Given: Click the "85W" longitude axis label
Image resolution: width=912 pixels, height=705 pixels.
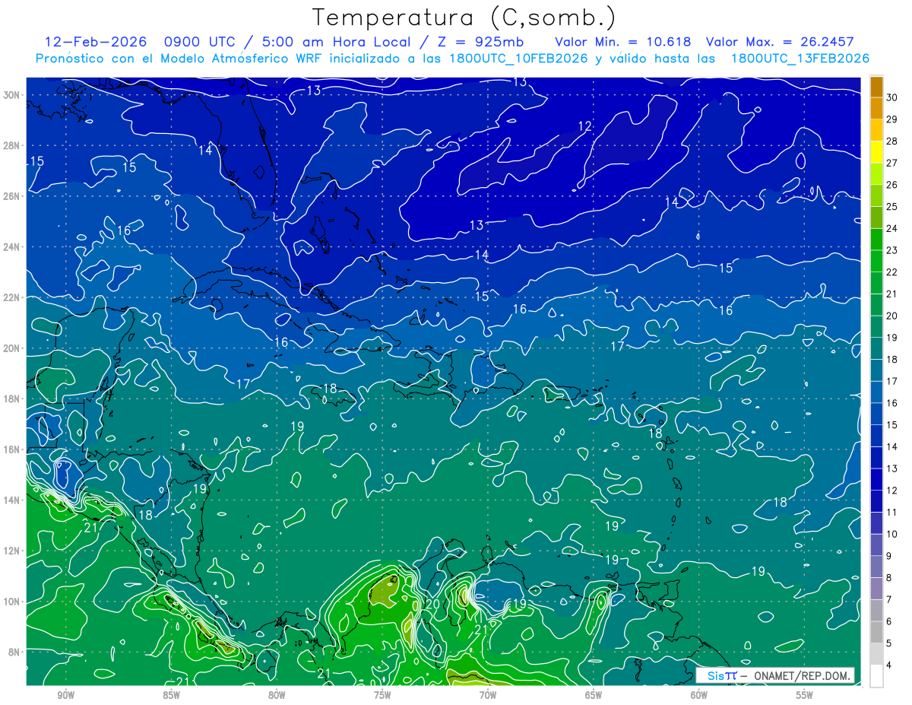Looking at the screenshot, I should (x=171, y=695).
